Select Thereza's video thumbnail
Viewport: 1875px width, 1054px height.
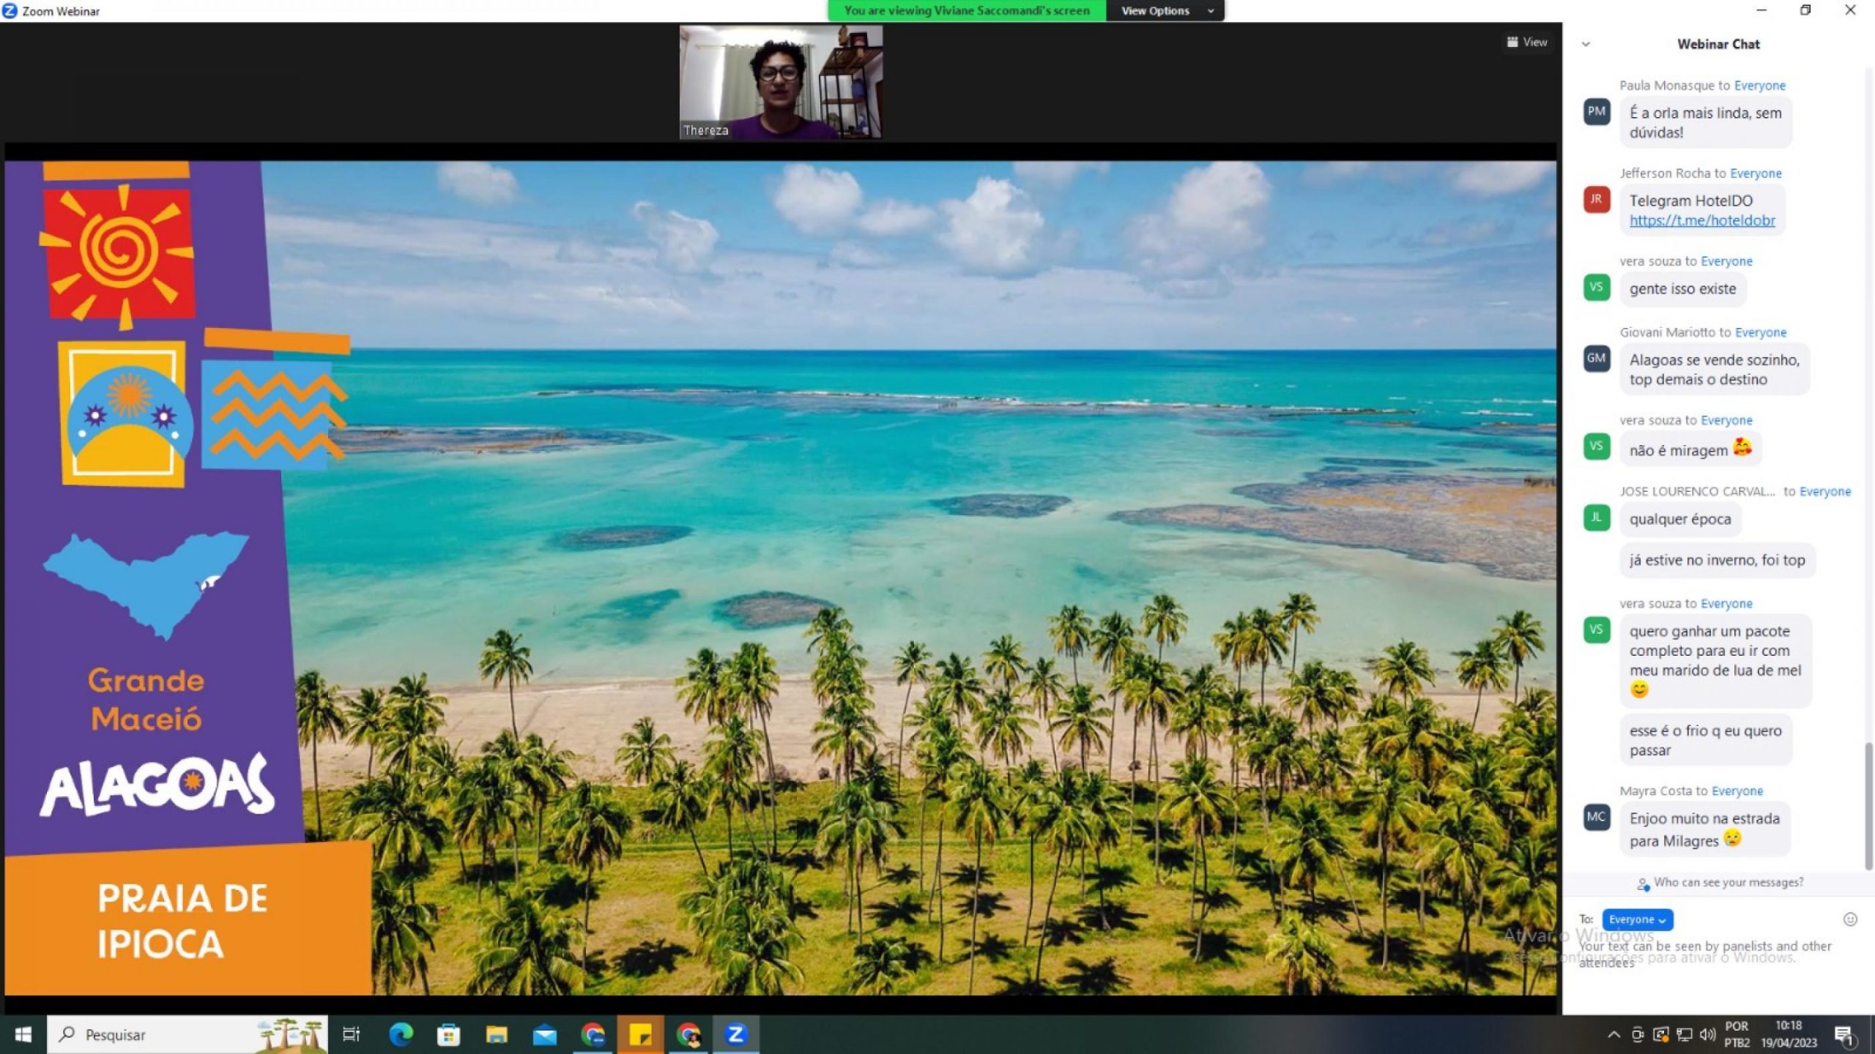click(781, 82)
